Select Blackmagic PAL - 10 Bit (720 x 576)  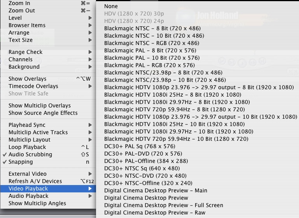click(198, 58)
